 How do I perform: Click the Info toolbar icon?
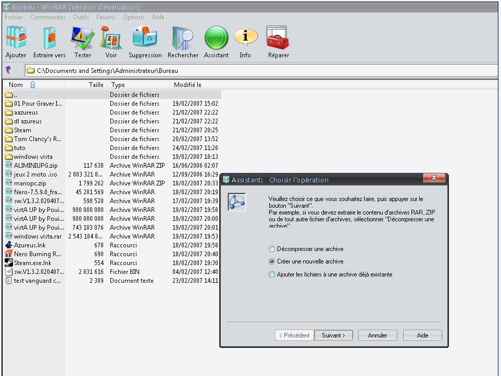[245, 37]
